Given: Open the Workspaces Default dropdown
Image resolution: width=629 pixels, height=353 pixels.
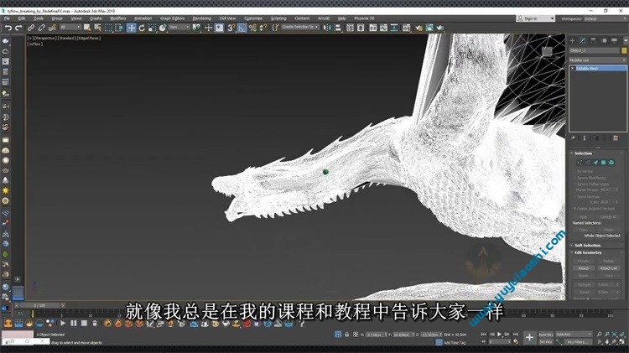Looking at the screenshot, I should click(593, 18).
